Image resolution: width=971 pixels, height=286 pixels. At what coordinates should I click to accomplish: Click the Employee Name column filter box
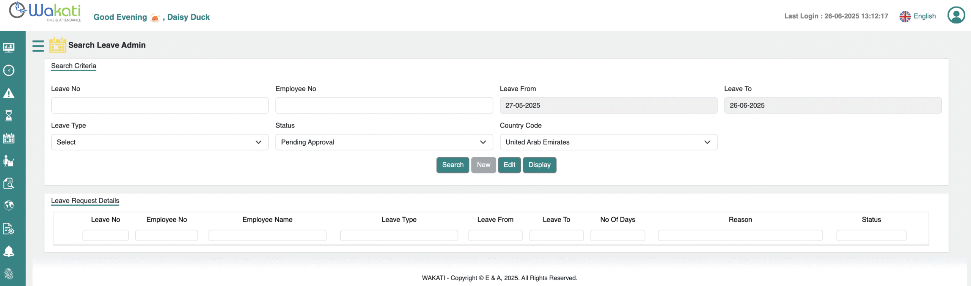click(267, 236)
